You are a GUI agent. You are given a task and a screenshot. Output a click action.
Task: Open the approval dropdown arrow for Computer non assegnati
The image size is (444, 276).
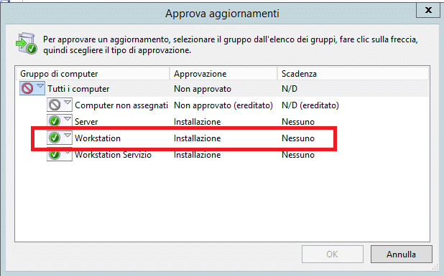68,103
